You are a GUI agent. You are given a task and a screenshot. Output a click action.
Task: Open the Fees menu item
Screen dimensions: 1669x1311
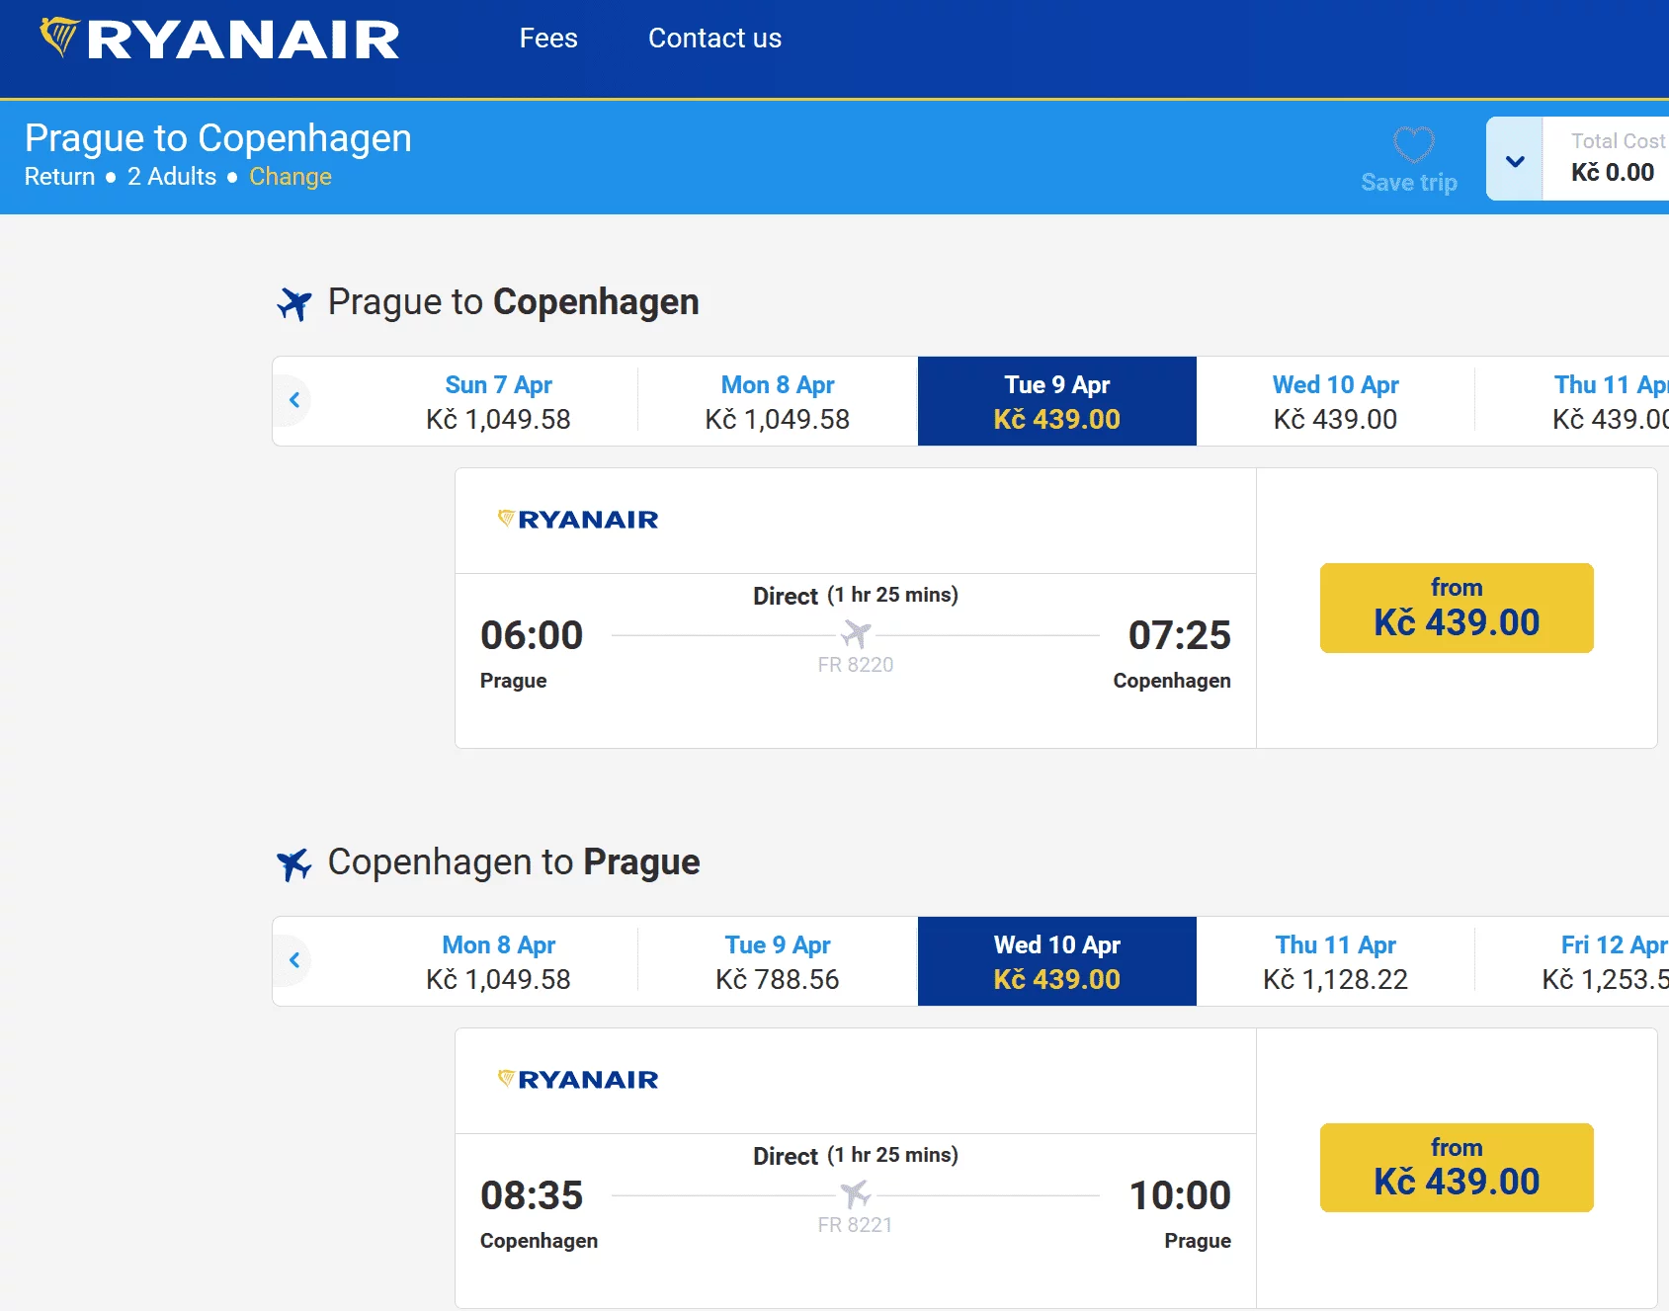(548, 39)
